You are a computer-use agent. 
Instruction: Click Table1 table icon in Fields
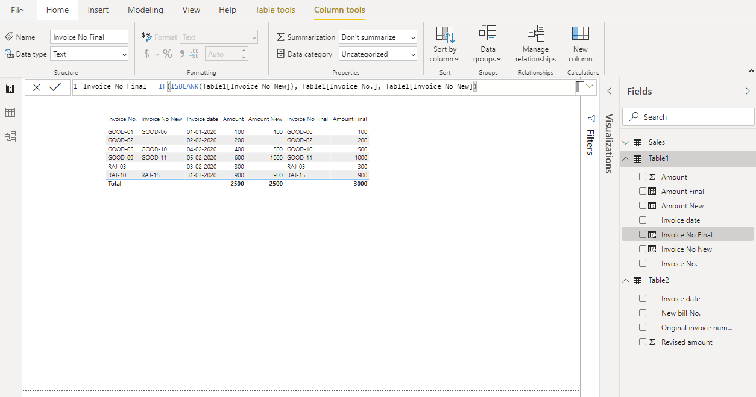[x=637, y=159]
